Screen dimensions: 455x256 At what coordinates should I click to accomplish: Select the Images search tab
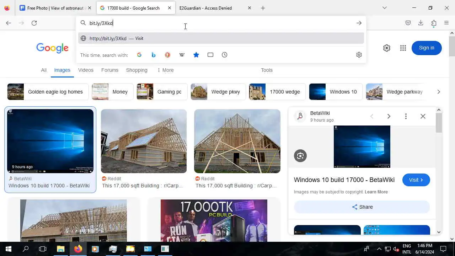pos(62,70)
